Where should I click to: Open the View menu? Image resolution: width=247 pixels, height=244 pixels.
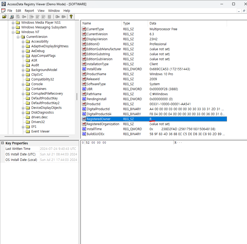pyautogui.click(x=41, y=11)
